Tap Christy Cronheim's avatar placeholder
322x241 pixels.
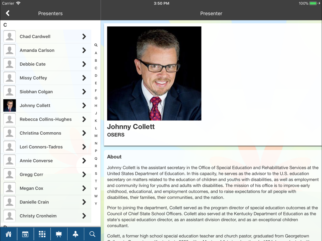click(x=9, y=216)
